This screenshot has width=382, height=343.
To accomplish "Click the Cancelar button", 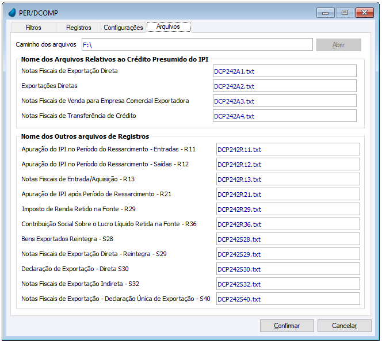I will [344, 326].
